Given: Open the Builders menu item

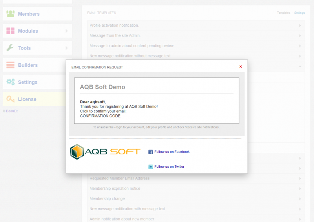Looking at the screenshot, I should (x=35, y=65).
